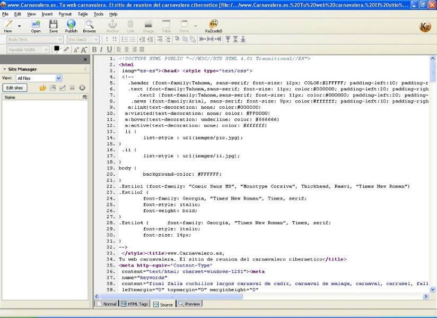Toggle Underline formatting button
The width and height of the screenshot is (437, 318).
coord(109,49)
